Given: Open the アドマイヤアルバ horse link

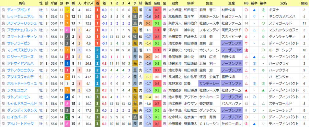Looking at the screenshot, I should 20,63.
